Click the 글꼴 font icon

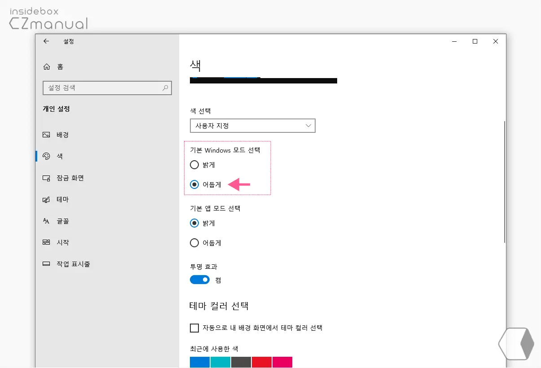pos(46,221)
